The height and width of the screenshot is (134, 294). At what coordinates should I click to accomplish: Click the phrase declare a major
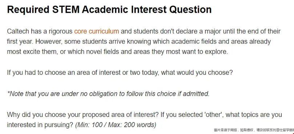point(199,31)
